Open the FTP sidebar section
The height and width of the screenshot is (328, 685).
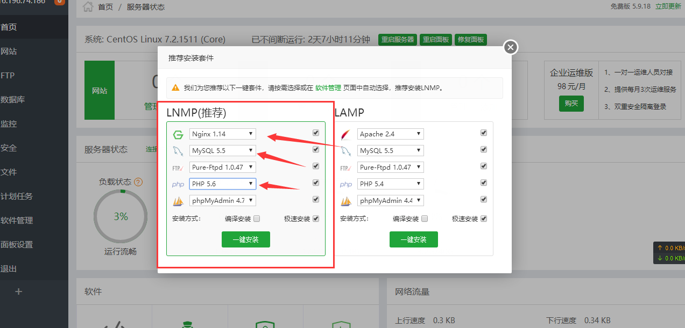click(34, 75)
